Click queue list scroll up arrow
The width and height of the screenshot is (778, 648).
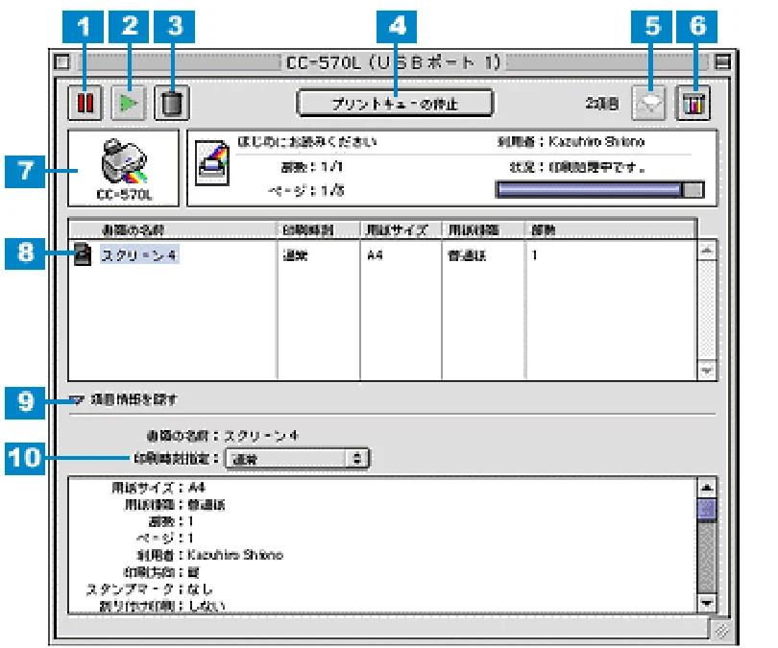coord(707,251)
